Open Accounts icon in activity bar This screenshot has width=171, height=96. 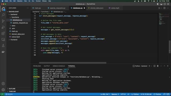(x=3, y=83)
